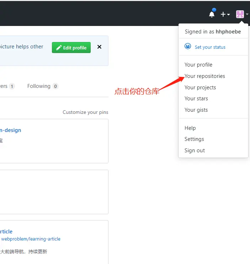The height and width of the screenshot is (264, 250).
Task: Click Help in user menu
Action: (x=190, y=128)
